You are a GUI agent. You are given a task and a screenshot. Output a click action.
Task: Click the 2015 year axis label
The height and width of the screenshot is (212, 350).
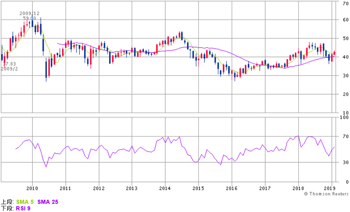coord(198,188)
